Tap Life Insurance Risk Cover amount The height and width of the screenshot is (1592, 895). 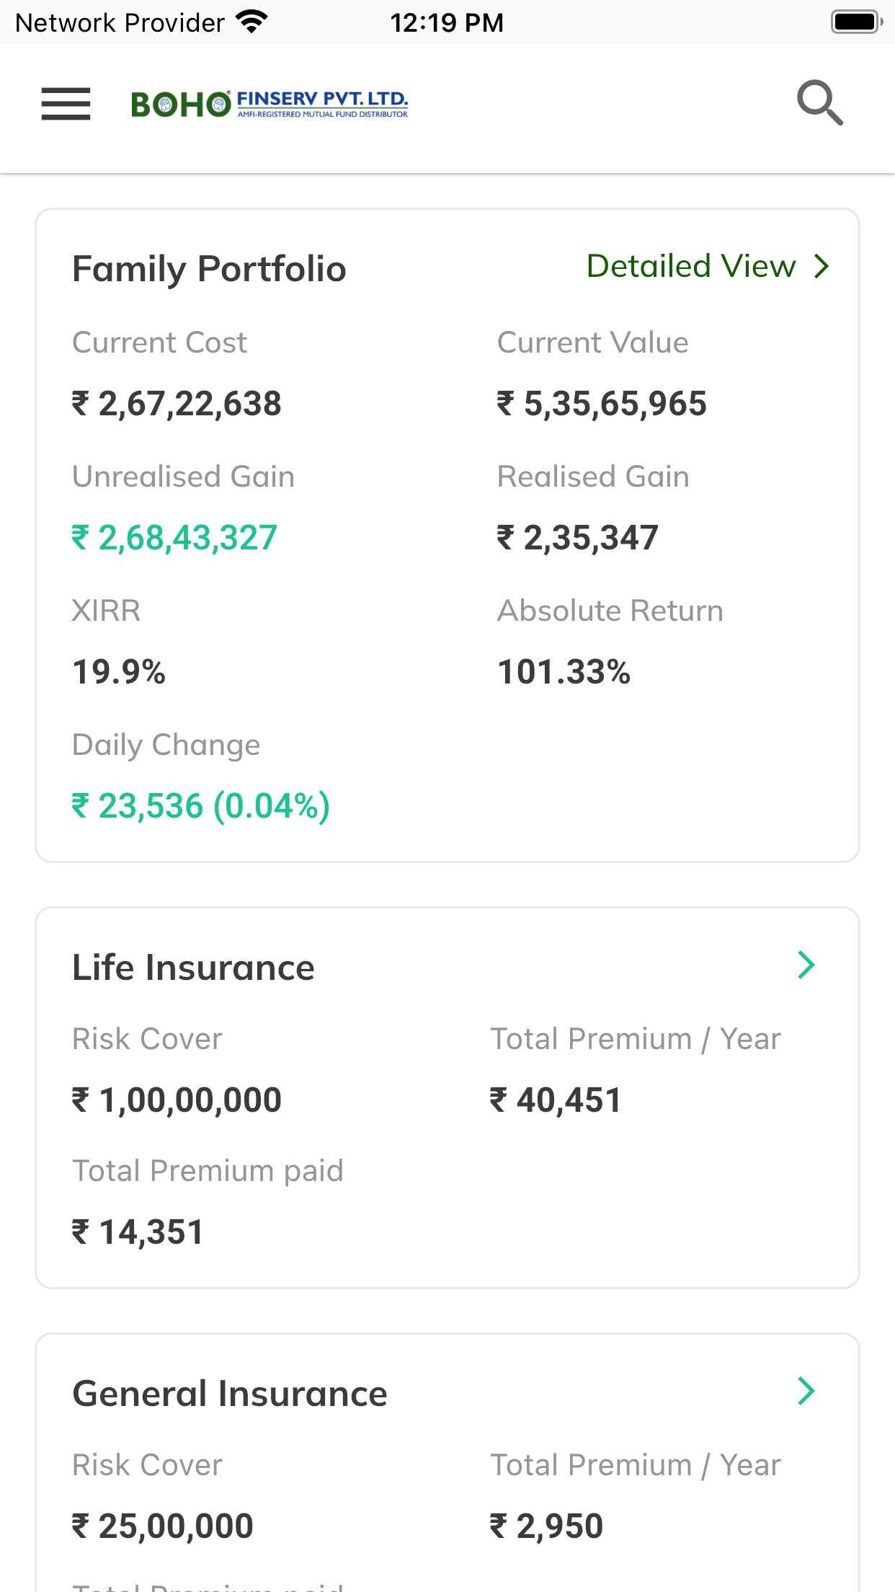pos(177,1100)
